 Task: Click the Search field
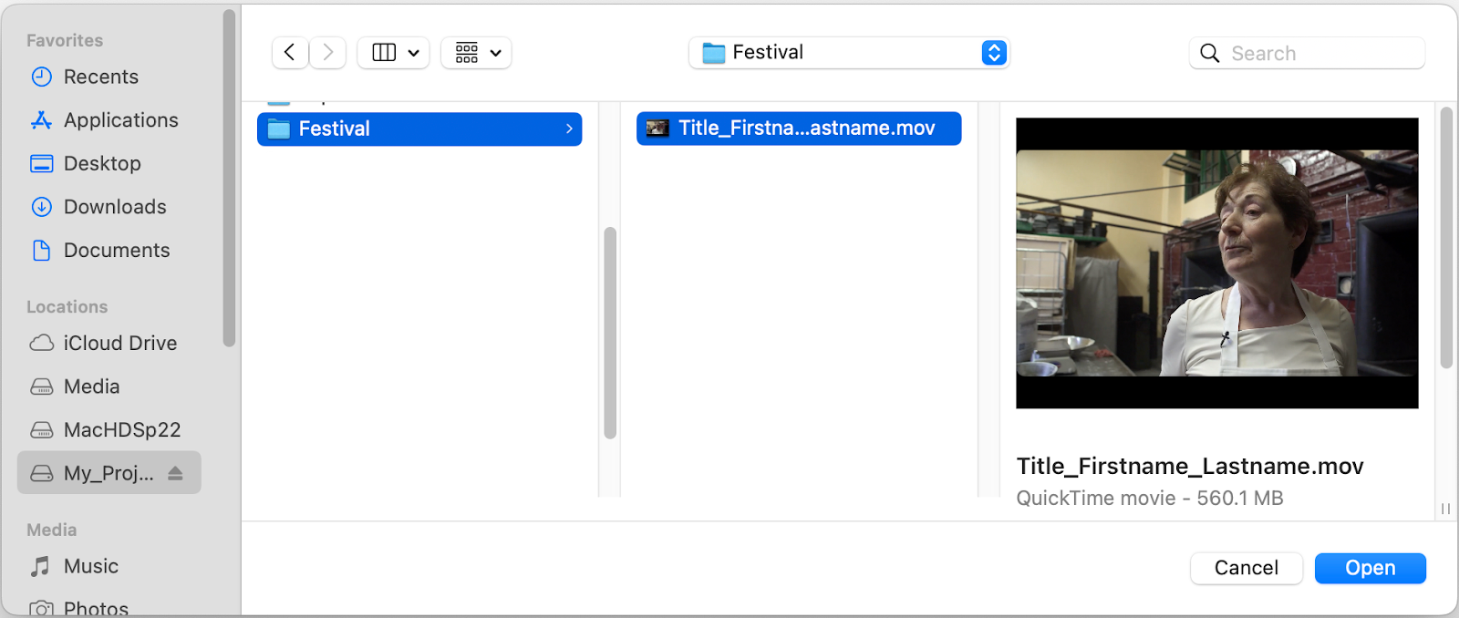click(x=1307, y=53)
